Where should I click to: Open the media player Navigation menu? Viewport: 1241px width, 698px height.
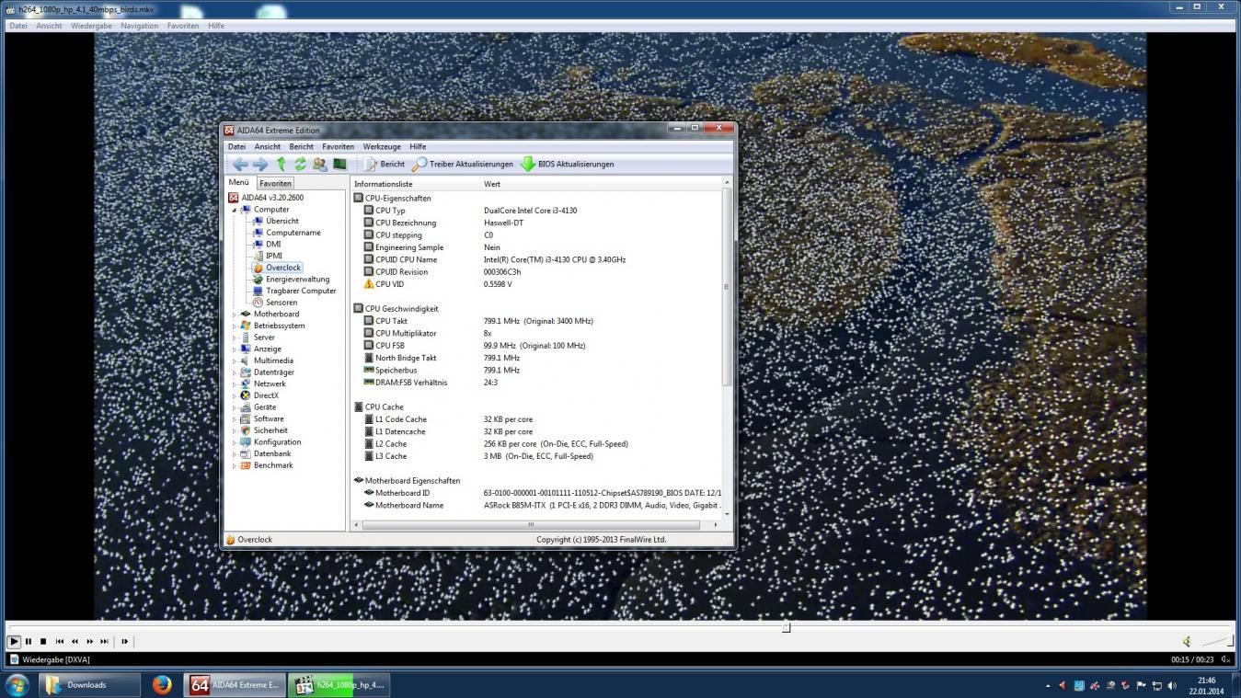pyautogui.click(x=139, y=26)
